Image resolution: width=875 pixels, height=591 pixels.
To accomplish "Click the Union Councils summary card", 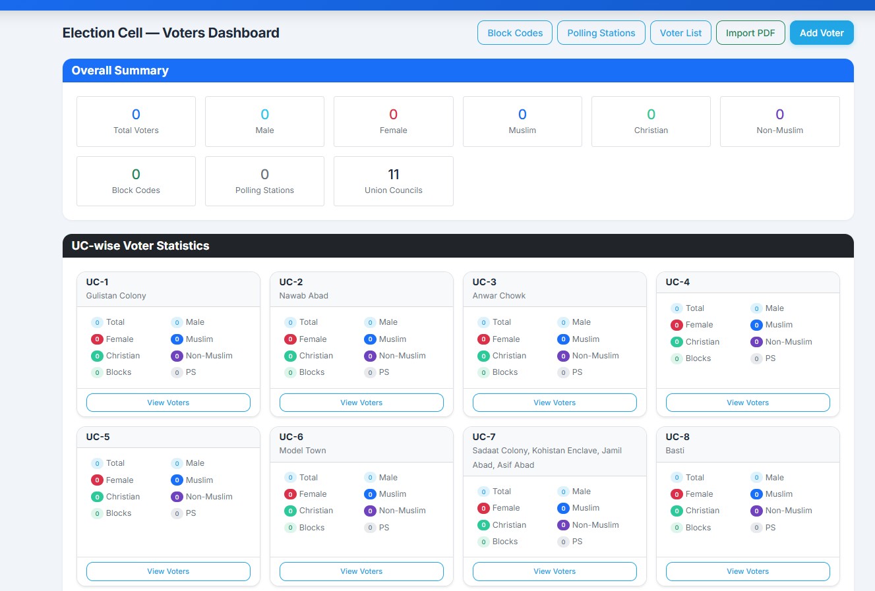I will point(393,181).
